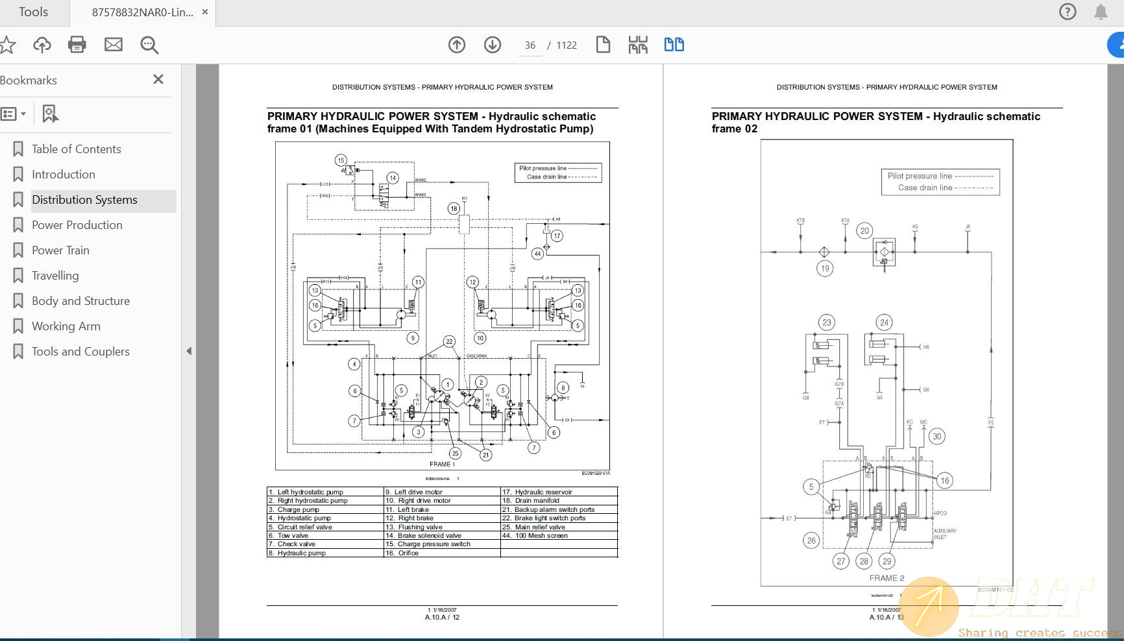Screen dimensions: 1124x641
Task: Upload file to cloud icon
Action: [x=42, y=45]
